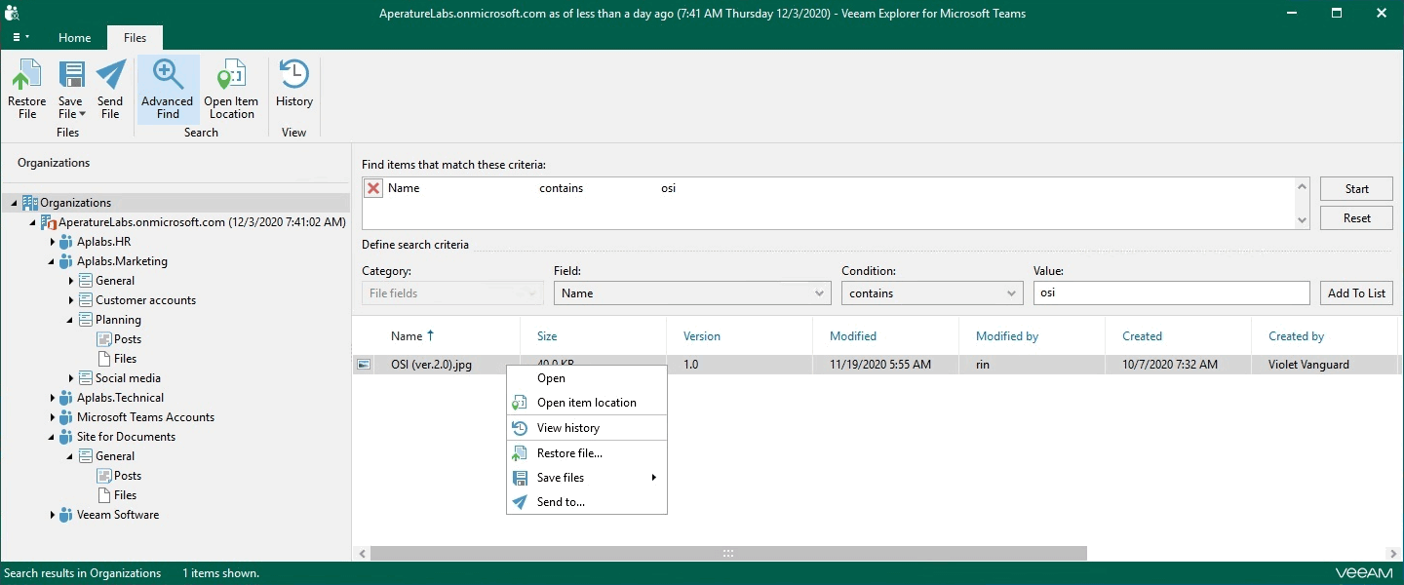Select View history in context menu

coord(587,428)
